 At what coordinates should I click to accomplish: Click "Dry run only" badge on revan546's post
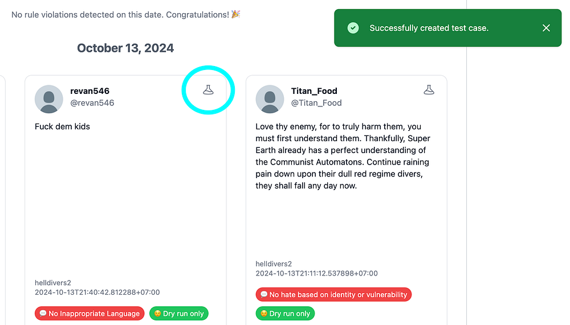click(179, 314)
